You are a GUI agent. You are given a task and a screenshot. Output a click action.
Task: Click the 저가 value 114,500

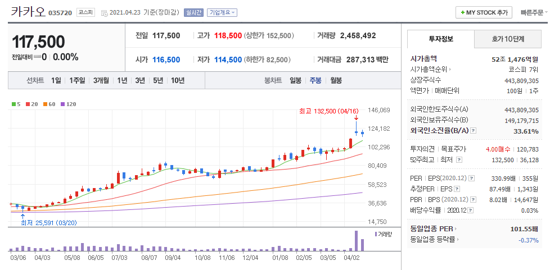click(x=228, y=60)
